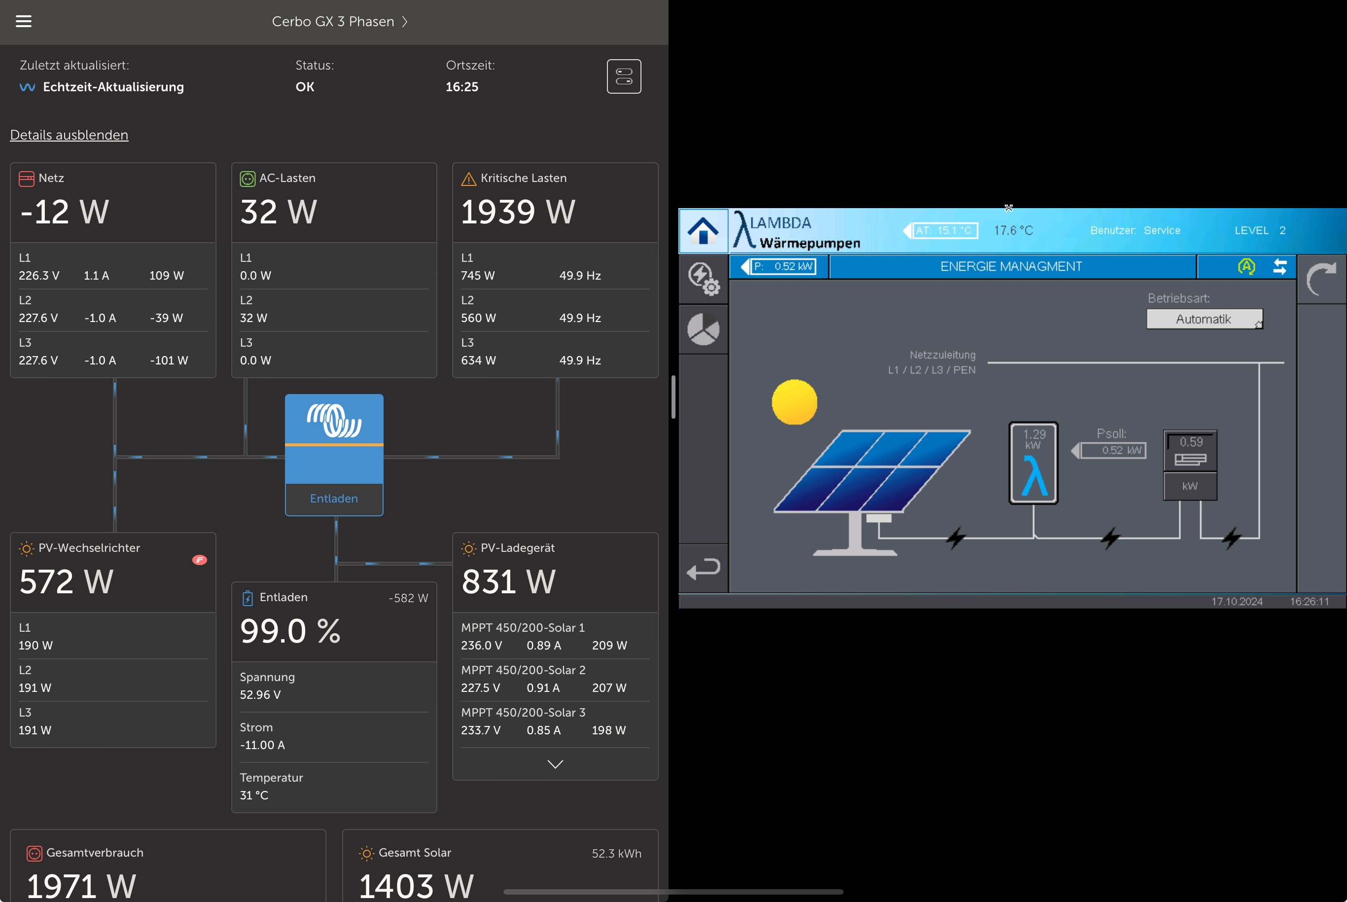Click the swap arrows icon
The width and height of the screenshot is (1347, 902).
pos(1280,266)
